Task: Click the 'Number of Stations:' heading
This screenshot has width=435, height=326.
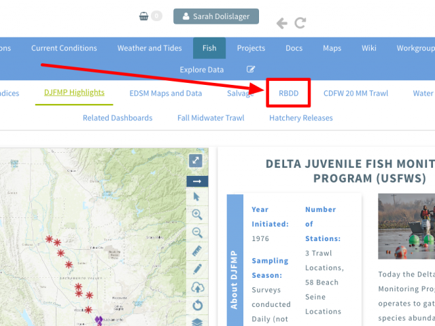Action: pos(323,224)
